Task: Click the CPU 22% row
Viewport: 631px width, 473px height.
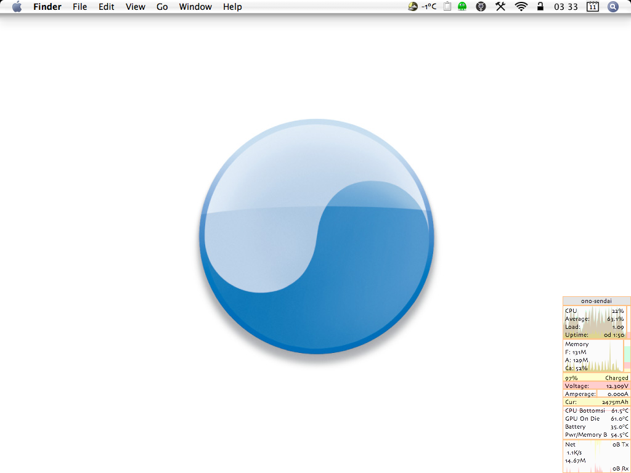Action: [595, 311]
